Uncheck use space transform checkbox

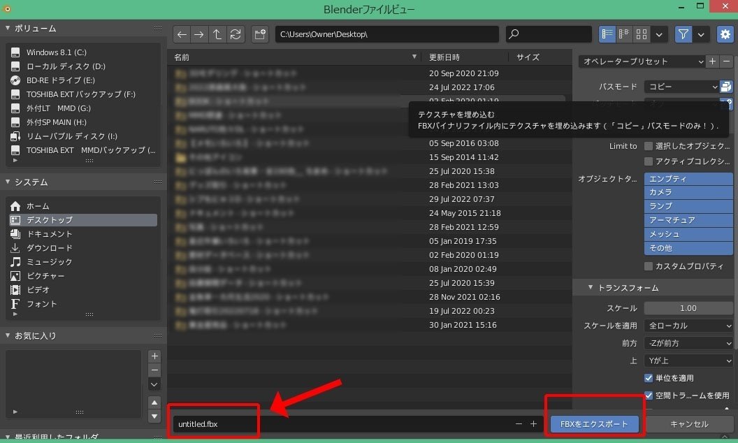coord(649,395)
